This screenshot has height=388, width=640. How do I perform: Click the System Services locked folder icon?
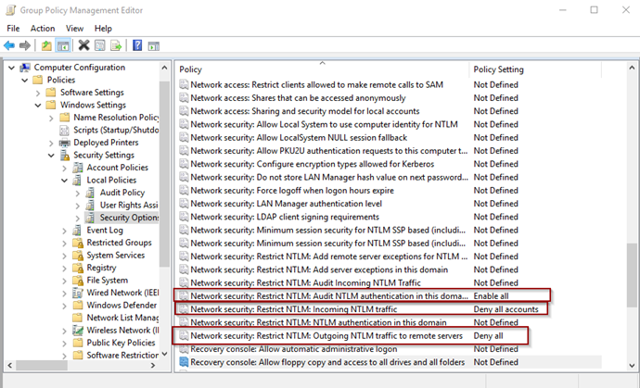click(x=78, y=256)
